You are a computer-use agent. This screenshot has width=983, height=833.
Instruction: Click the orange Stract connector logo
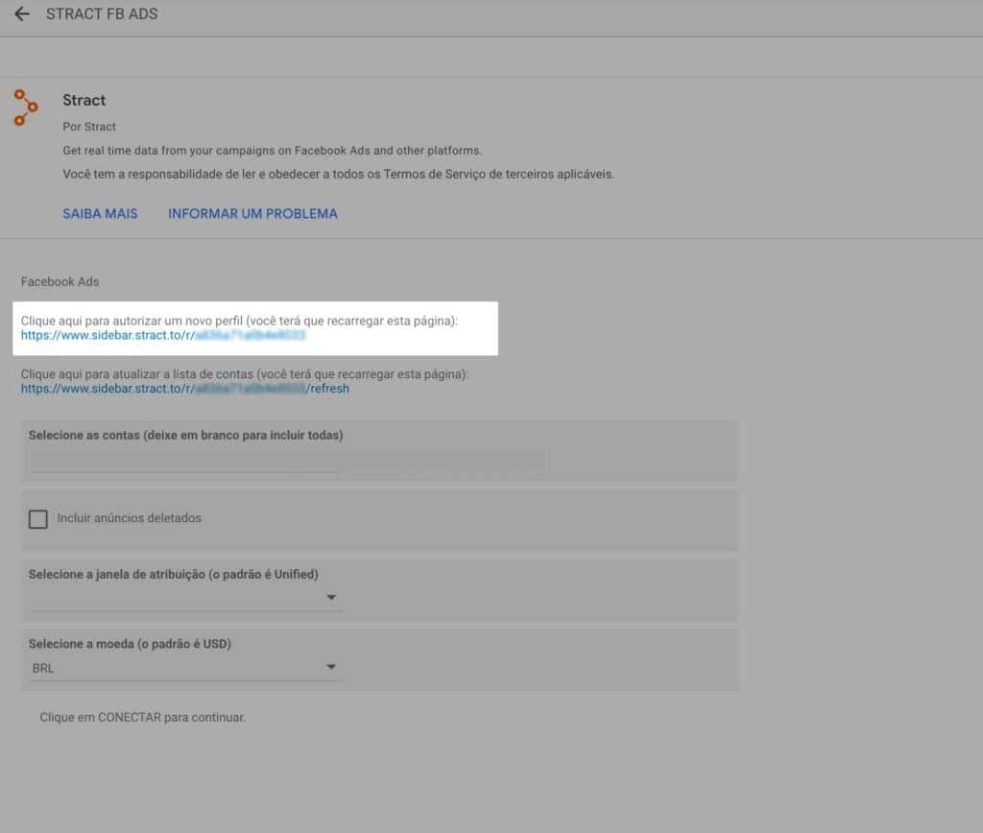[x=26, y=107]
